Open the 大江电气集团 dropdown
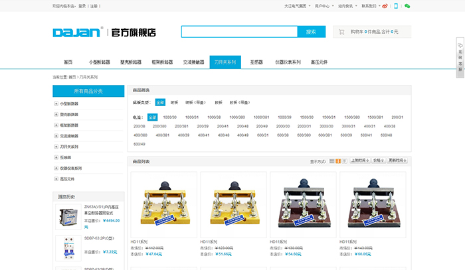 coord(298,6)
